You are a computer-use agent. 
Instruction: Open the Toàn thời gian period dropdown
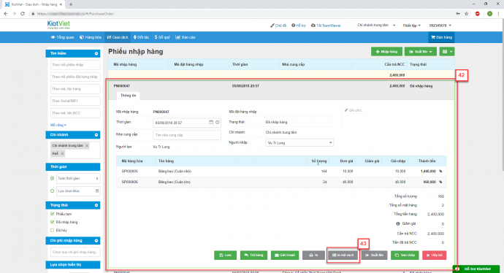(x=78, y=178)
